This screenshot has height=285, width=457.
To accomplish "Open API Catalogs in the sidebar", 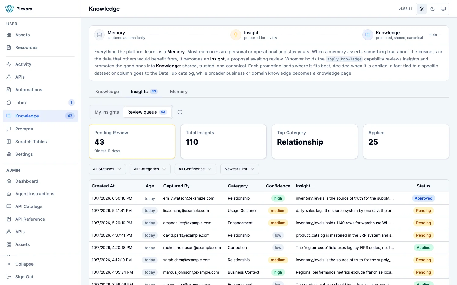I will pyautogui.click(x=40, y=206).
